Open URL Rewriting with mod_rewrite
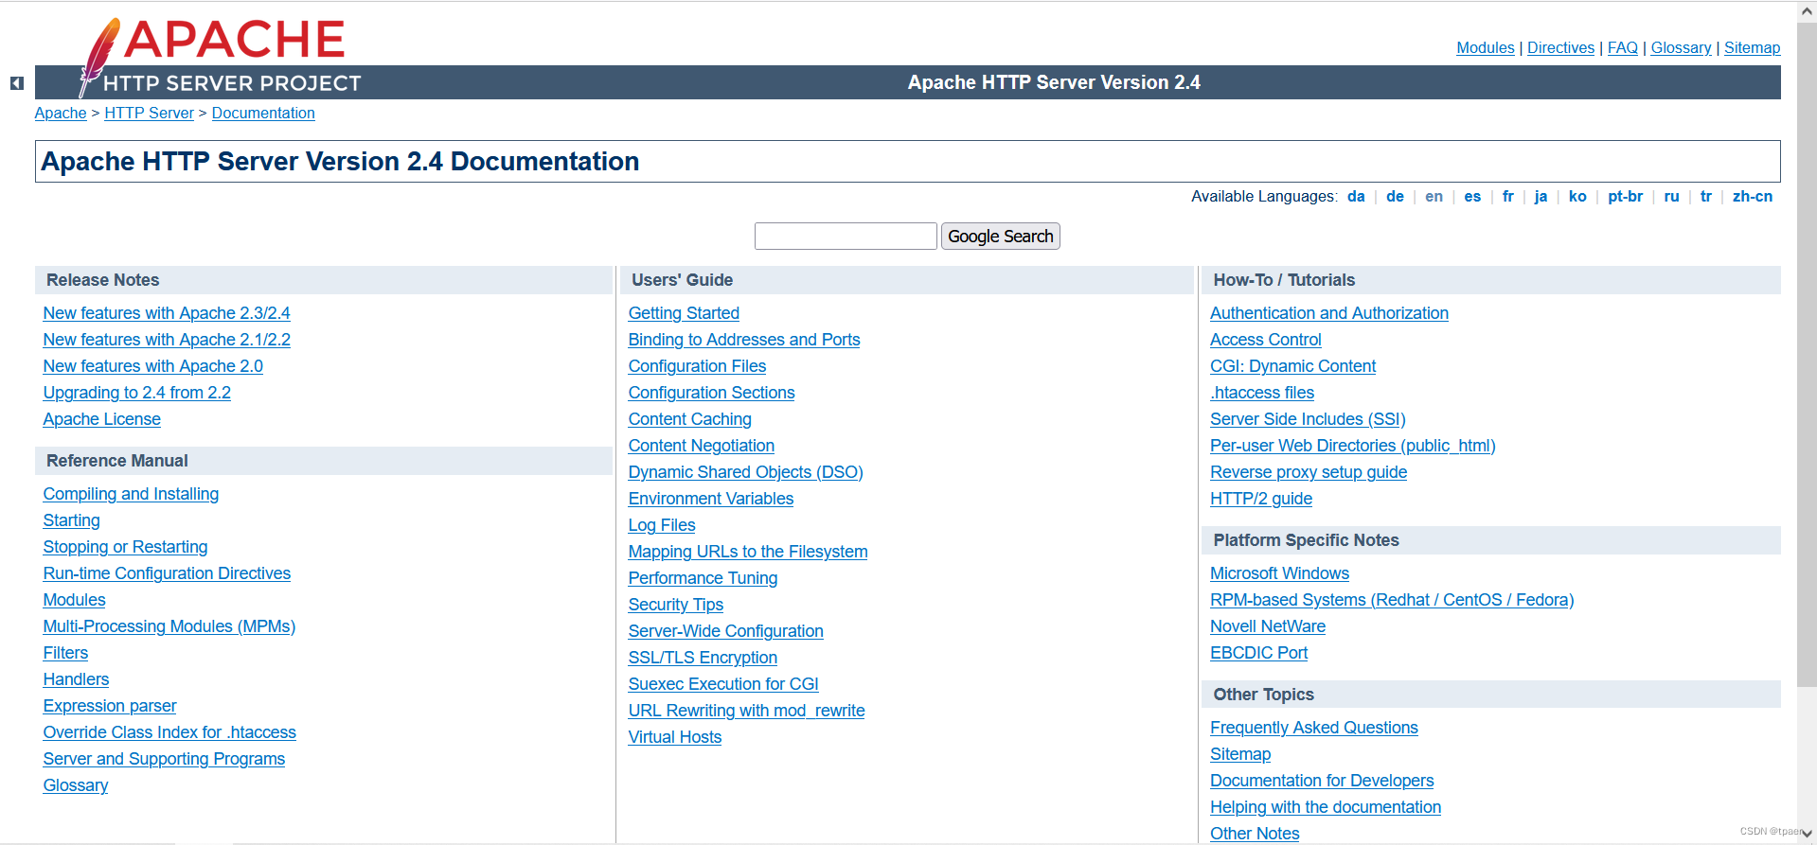The width and height of the screenshot is (1817, 845). click(746, 711)
